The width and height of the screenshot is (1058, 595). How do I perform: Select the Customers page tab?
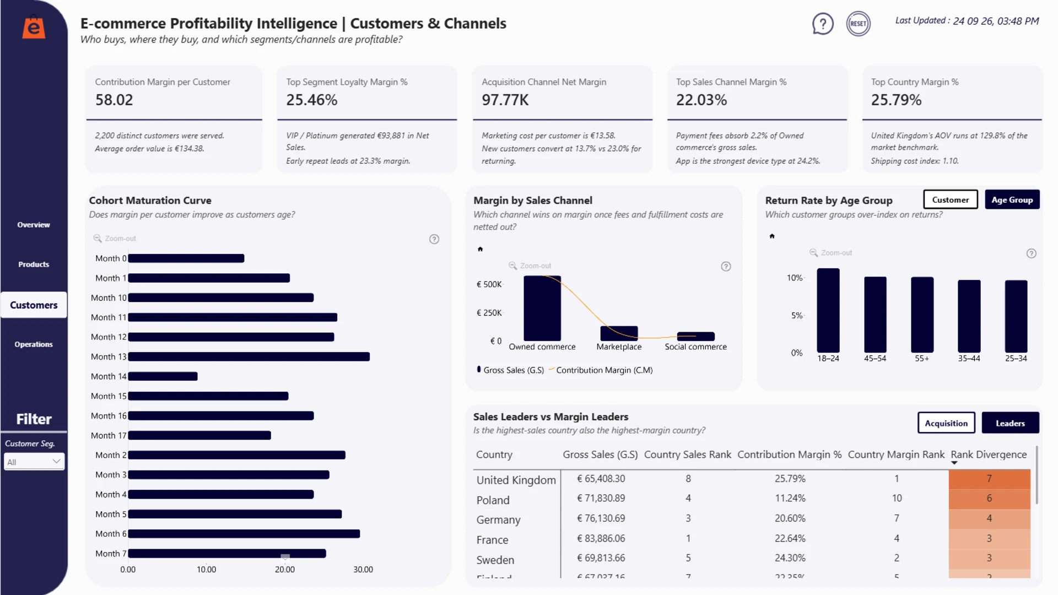tap(34, 305)
